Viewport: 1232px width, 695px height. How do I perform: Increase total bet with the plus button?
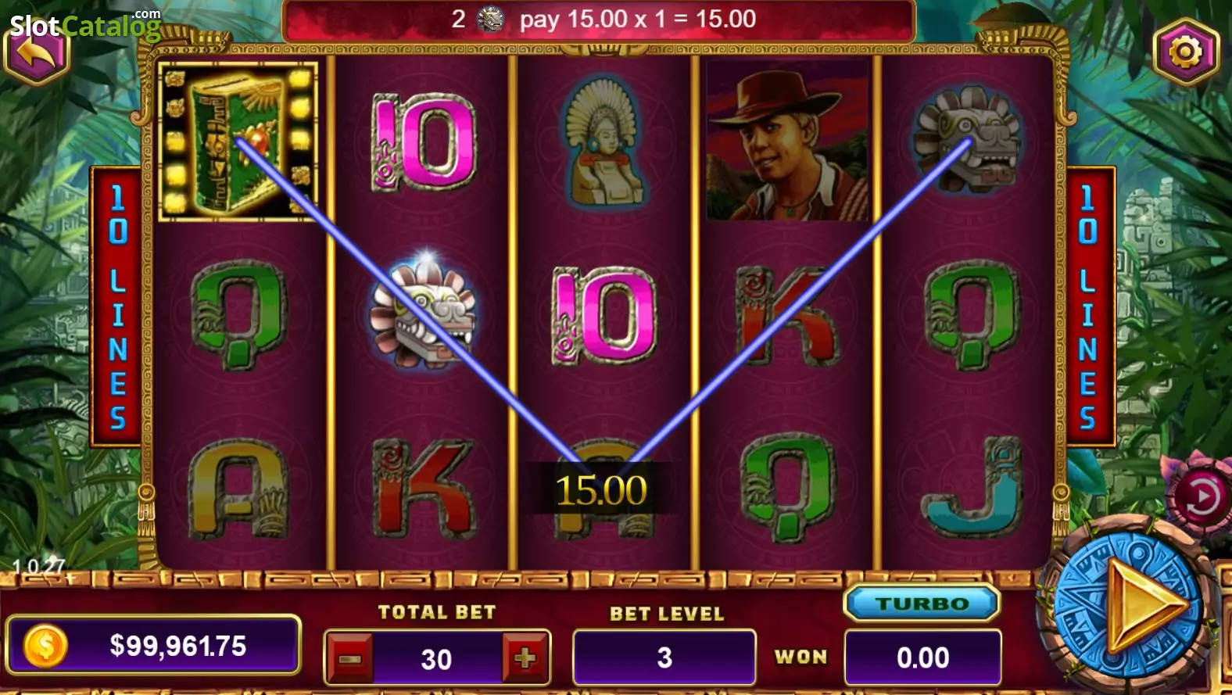coord(525,658)
